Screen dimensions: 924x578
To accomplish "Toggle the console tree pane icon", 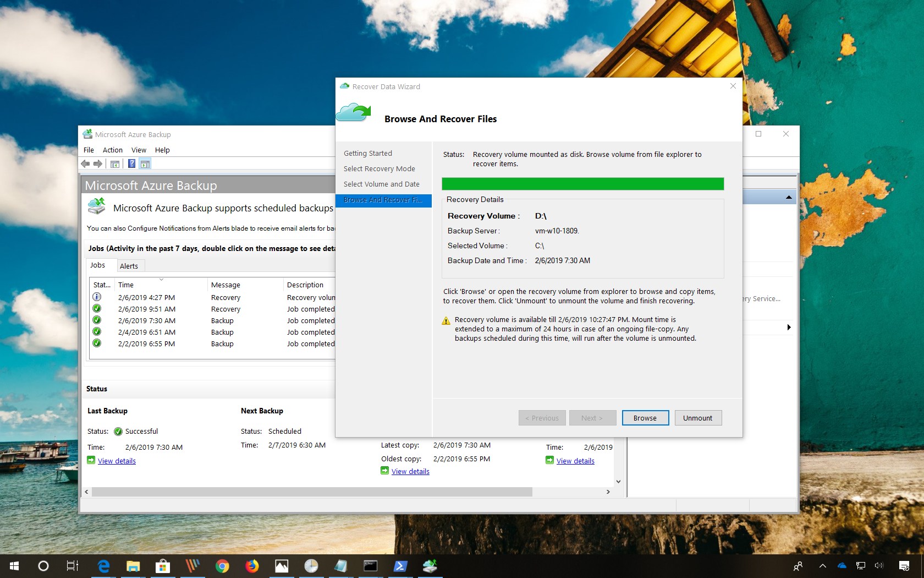I will click(x=115, y=163).
